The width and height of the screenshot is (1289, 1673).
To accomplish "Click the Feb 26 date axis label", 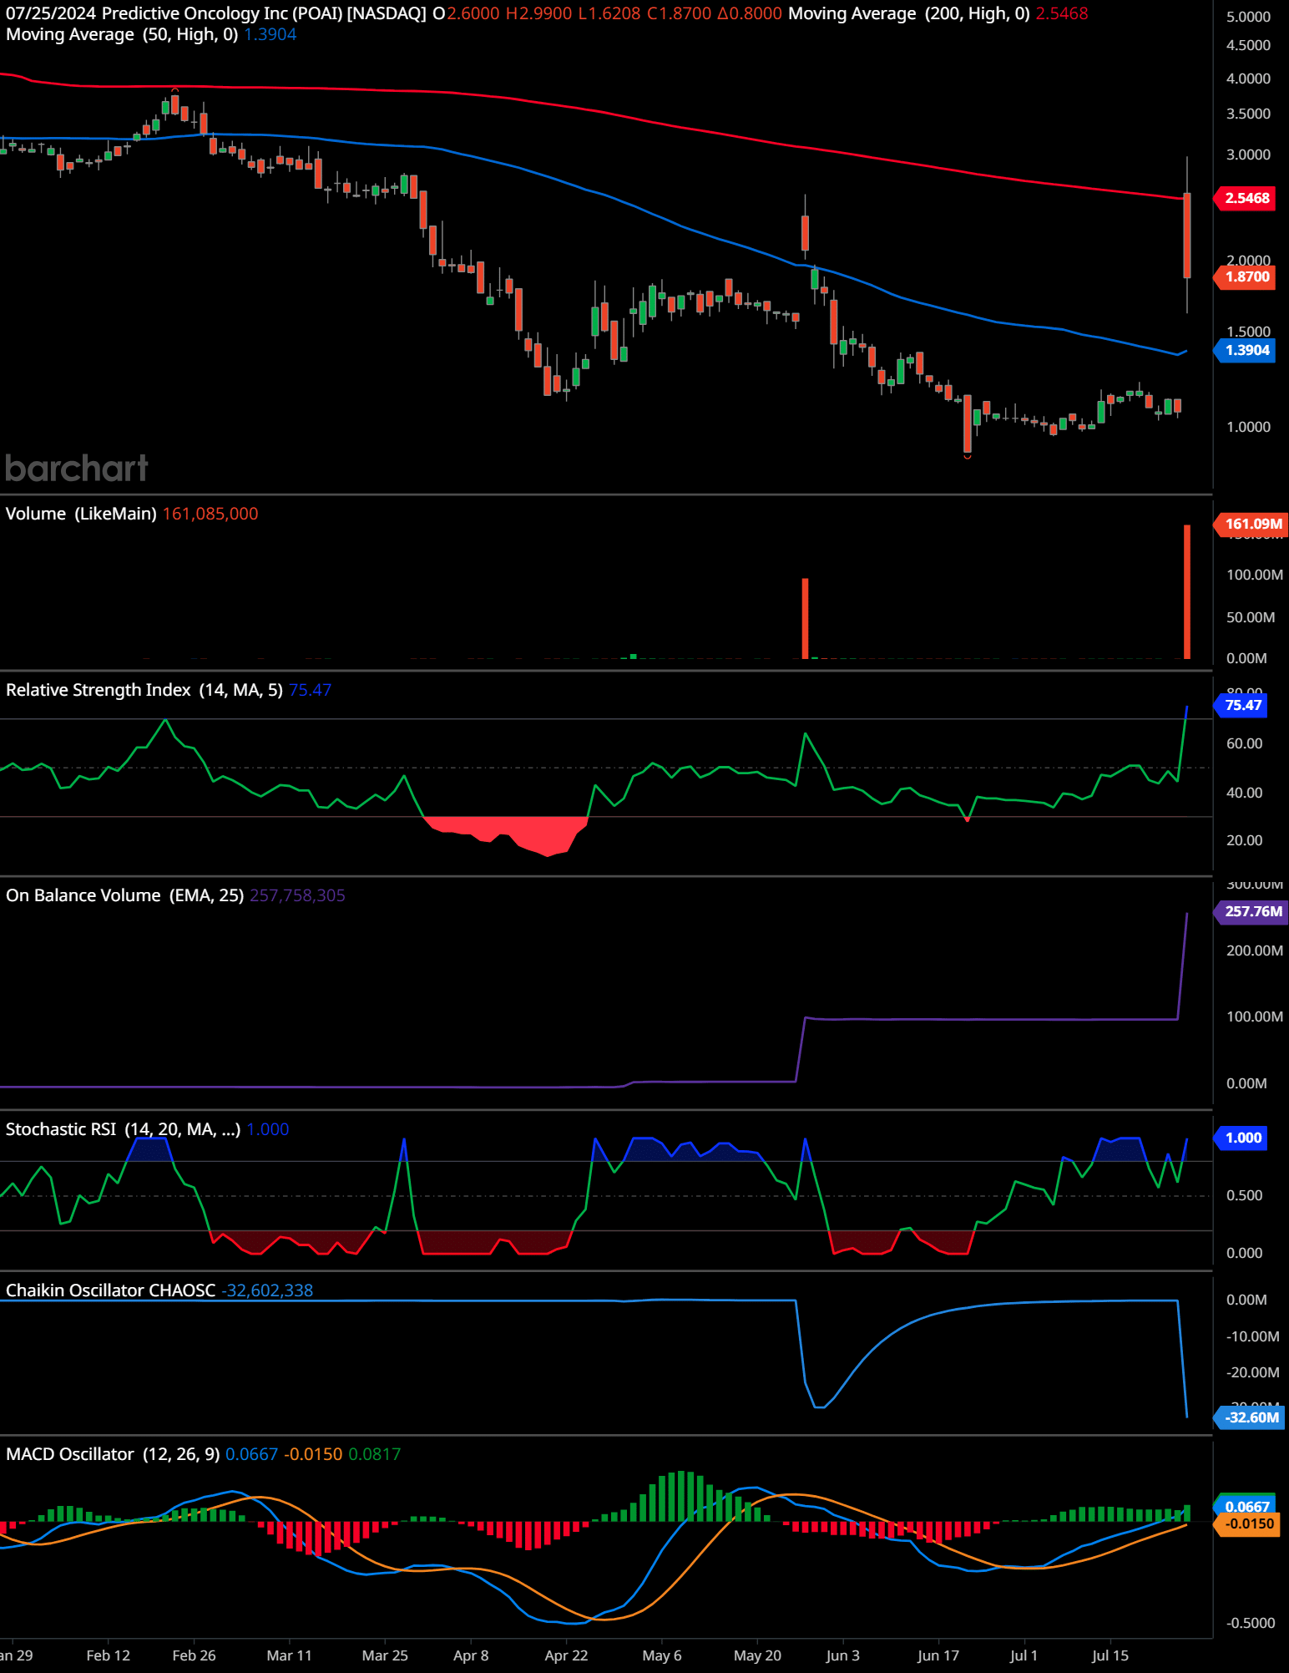I will tap(194, 1655).
